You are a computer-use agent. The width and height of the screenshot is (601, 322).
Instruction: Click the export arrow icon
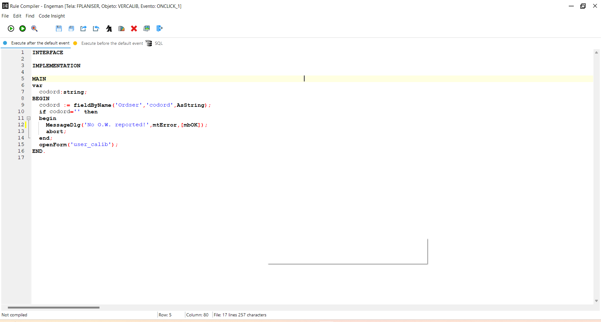coord(83,29)
